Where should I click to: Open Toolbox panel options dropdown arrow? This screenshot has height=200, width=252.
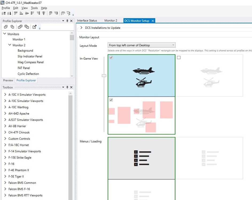(x=63, y=87)
